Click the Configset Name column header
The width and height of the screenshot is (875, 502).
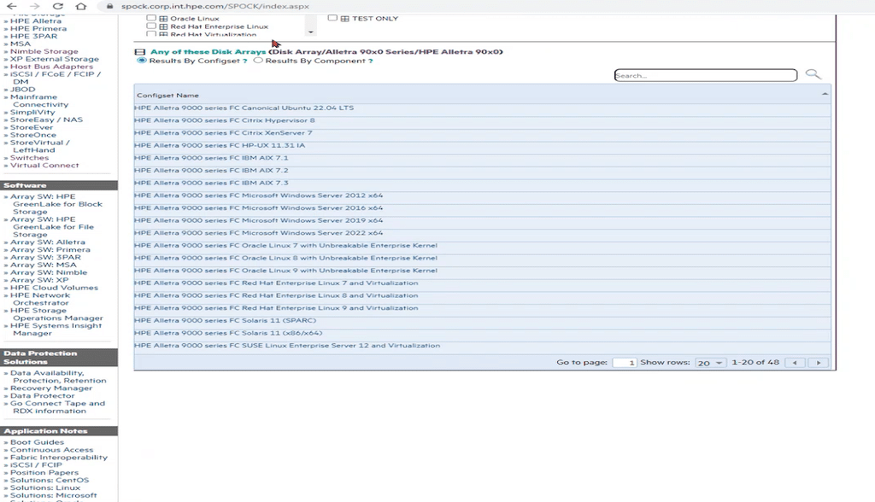click(167, 96)
